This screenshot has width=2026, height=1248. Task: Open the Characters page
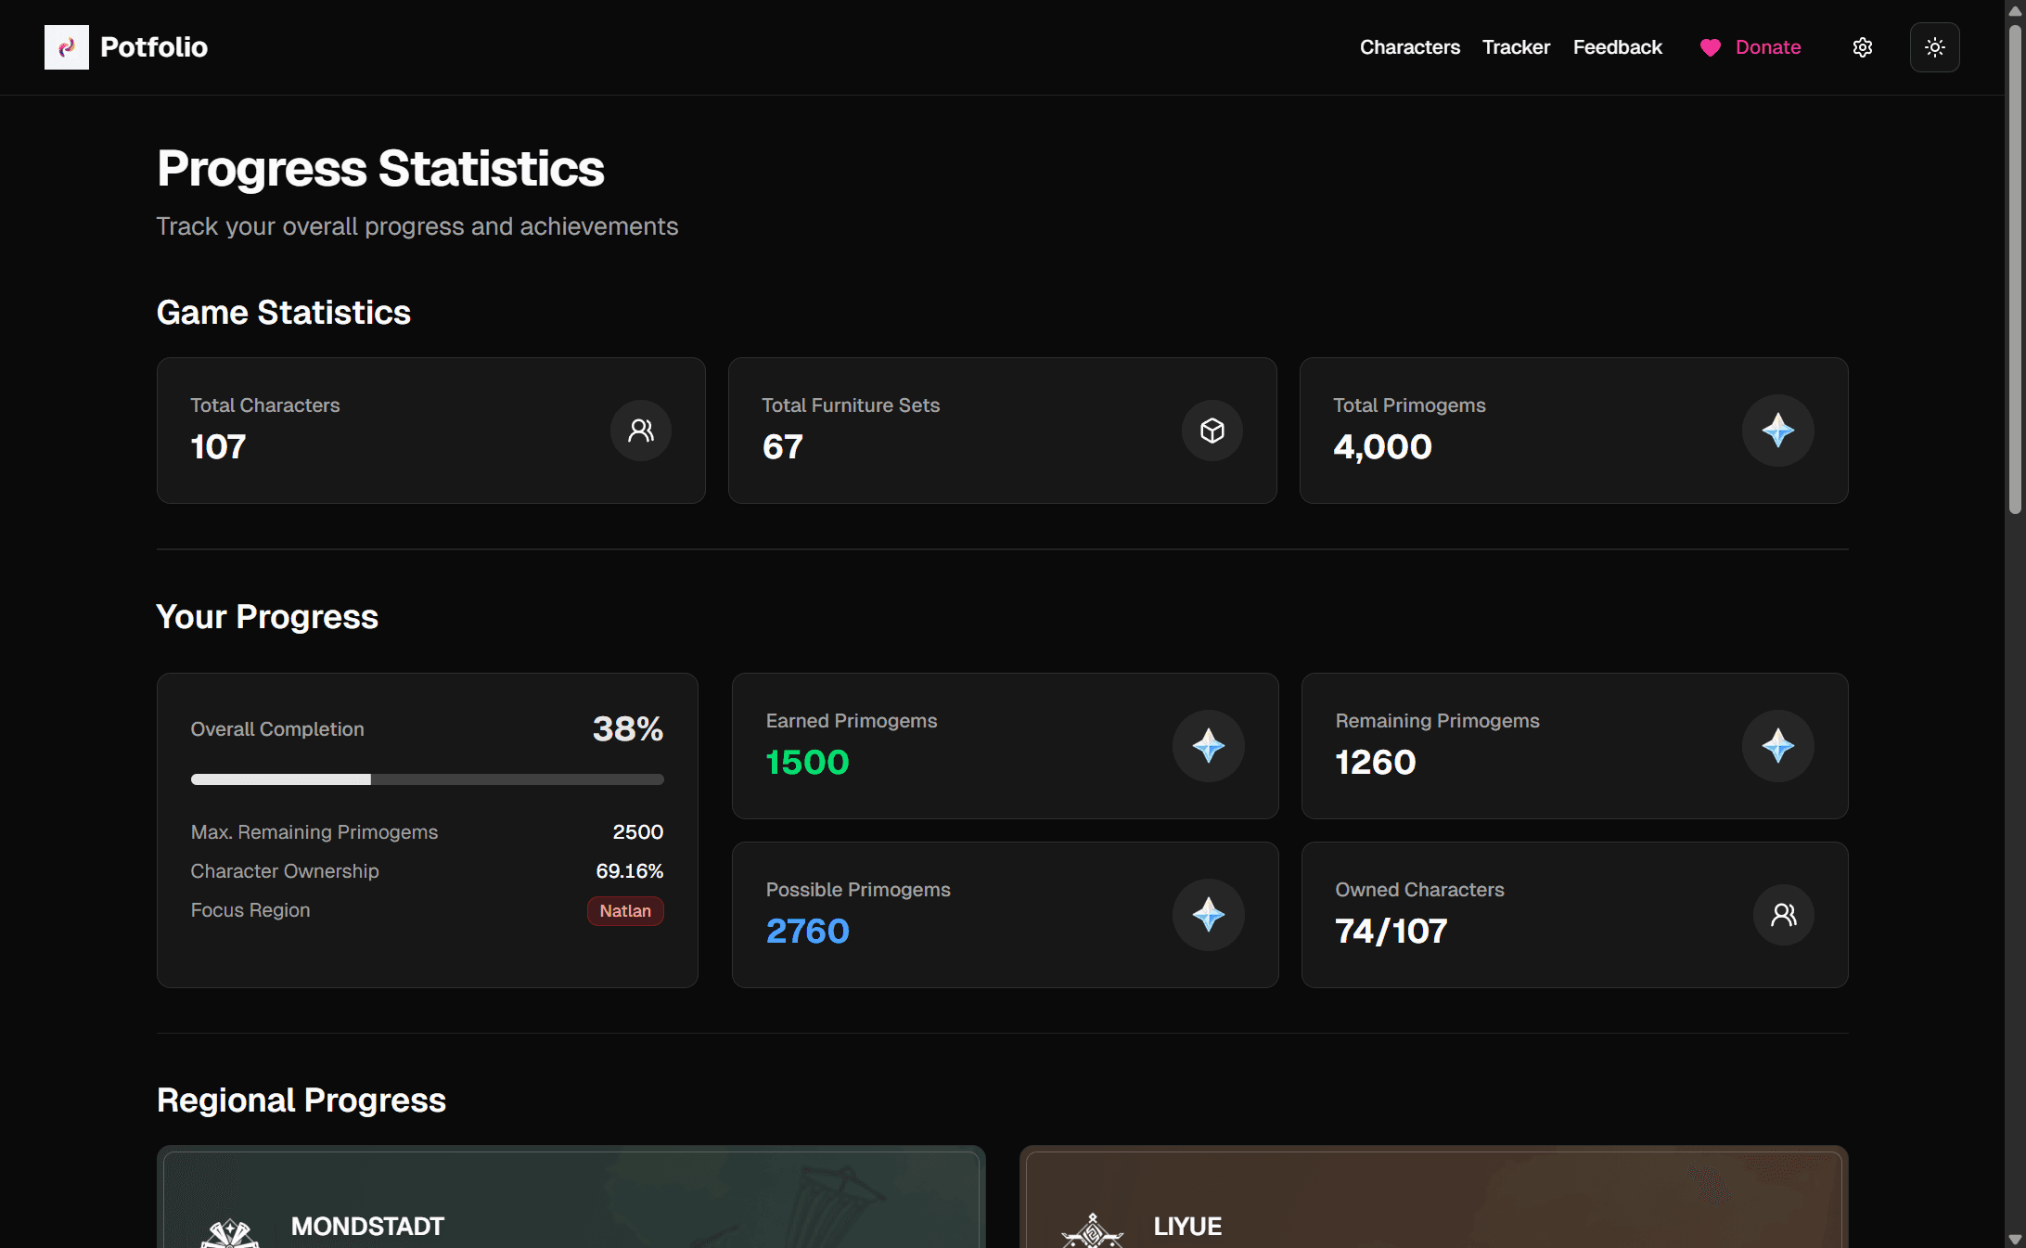(1409, 46)
